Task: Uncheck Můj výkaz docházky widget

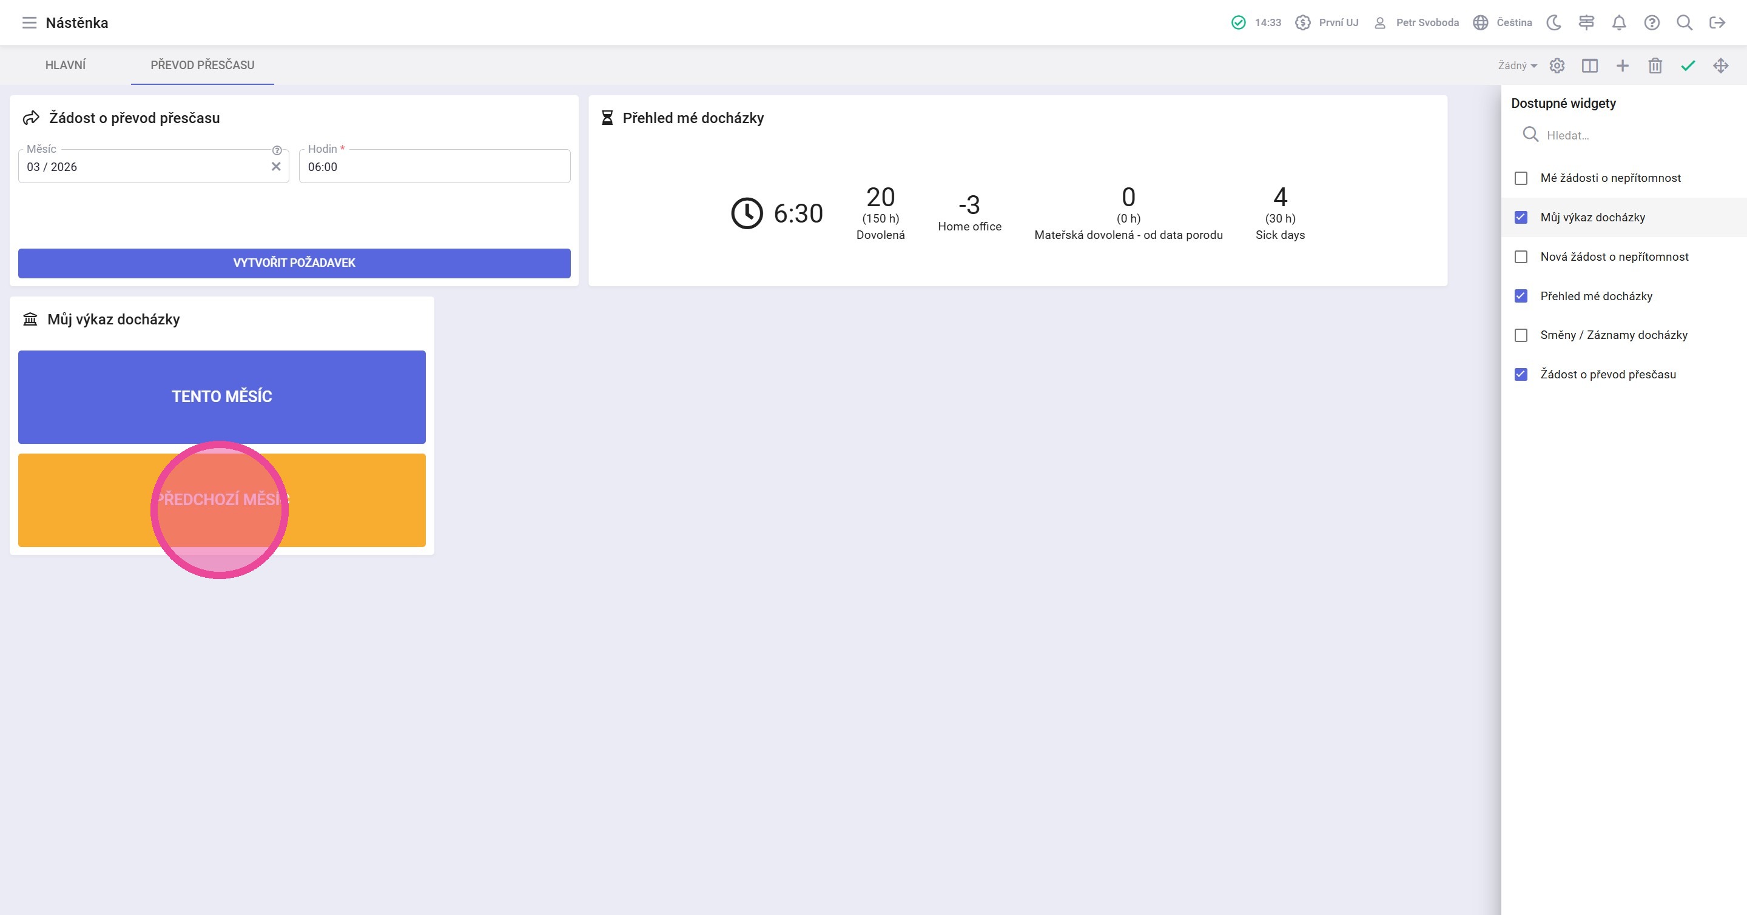Action: 1521,218
